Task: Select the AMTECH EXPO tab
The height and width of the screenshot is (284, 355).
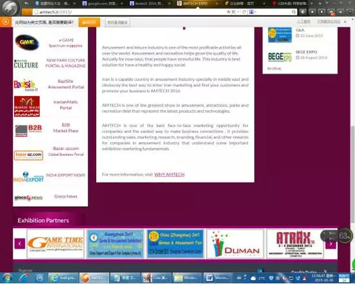Action: pyautogui.click(x=195, y=4)
